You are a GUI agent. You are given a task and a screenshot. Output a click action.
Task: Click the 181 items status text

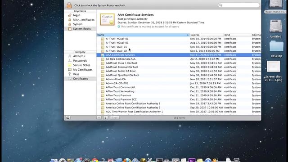click(x=179, y=118)
